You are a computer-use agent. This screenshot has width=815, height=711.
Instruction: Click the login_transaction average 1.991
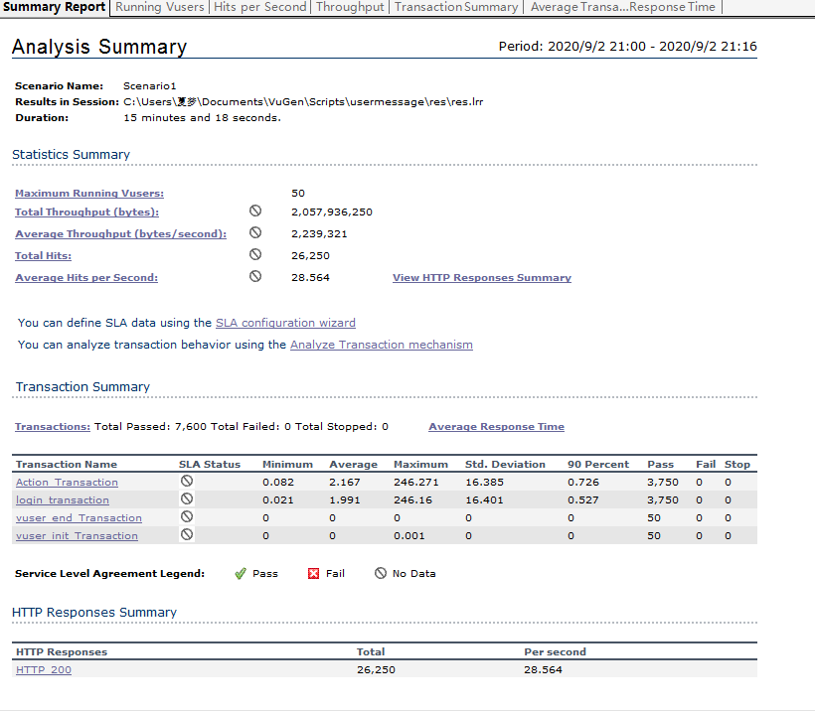pos(345,499)
